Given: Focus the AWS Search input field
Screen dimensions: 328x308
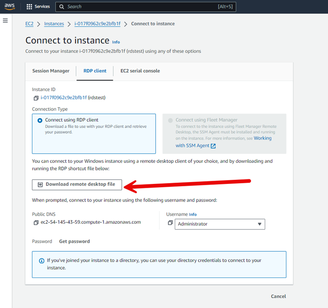Looking at the screenshot, I should (146, 7).
